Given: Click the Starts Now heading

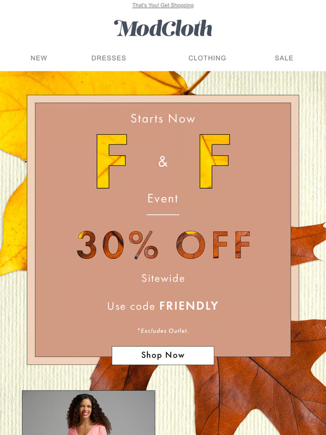Looking at the screenshot, I should pyautogui.click(x=163, y=119).
